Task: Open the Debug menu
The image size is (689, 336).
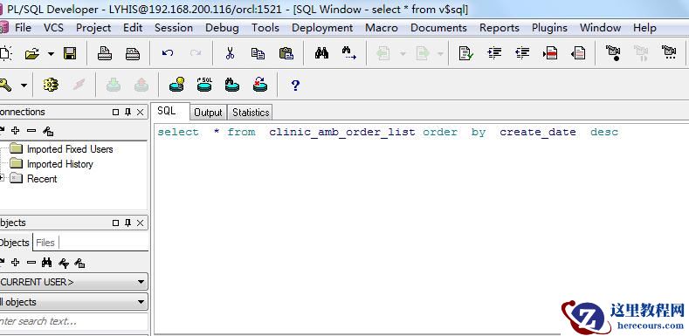Action: click(222, 28)
